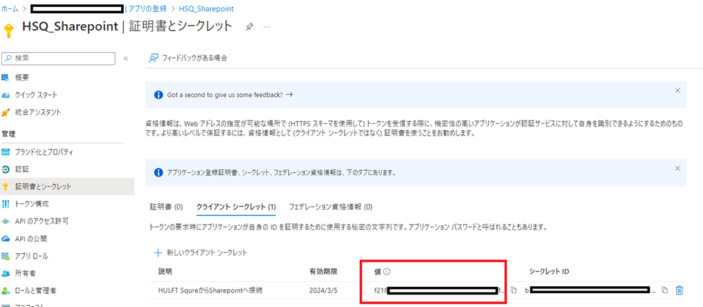Screen dimensions: 703x307
Task: Delete the client secret with trash icon
Action: tap(679, 290)
